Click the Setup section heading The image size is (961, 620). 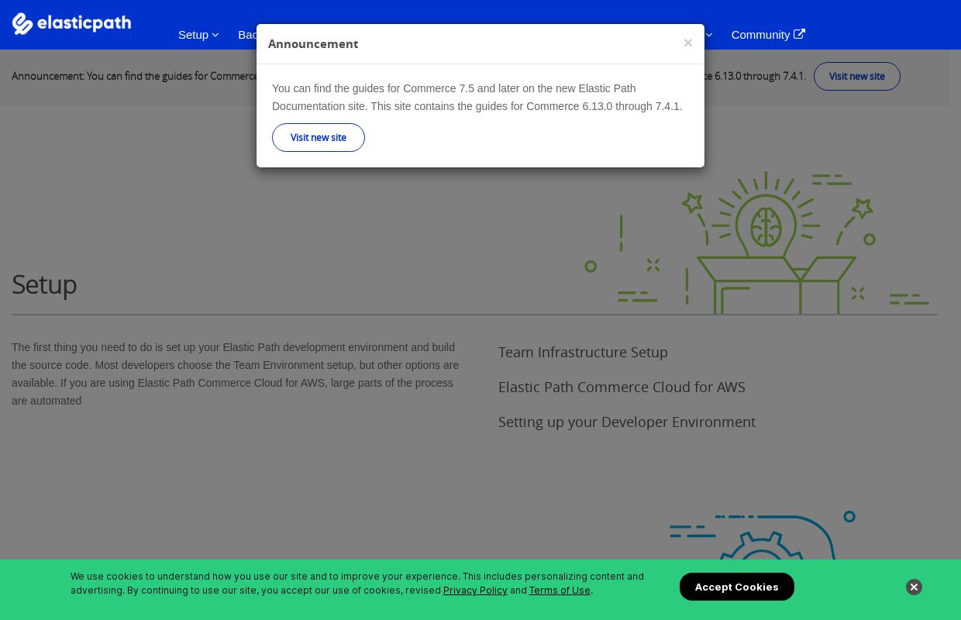(x=44, y=284)
